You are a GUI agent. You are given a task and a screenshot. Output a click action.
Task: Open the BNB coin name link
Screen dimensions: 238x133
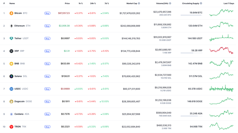click(x=17, y=64)
